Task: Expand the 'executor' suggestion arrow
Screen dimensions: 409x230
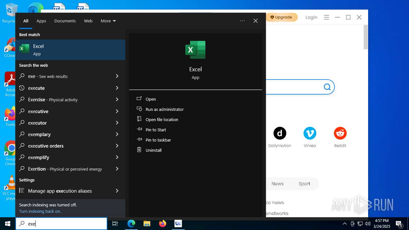Action: pos(117,123)
